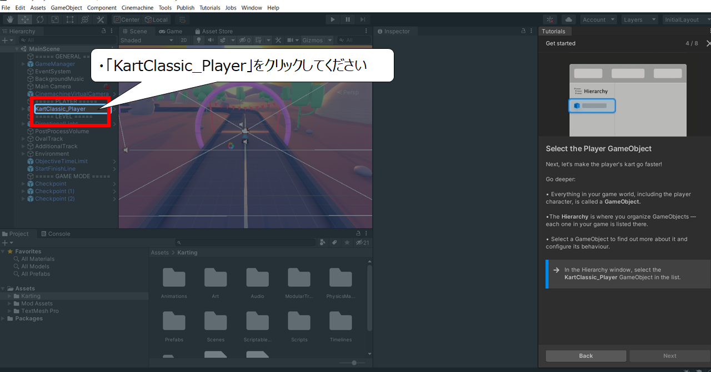
Task: Switch to the Console tab
Action: (56, 234)
